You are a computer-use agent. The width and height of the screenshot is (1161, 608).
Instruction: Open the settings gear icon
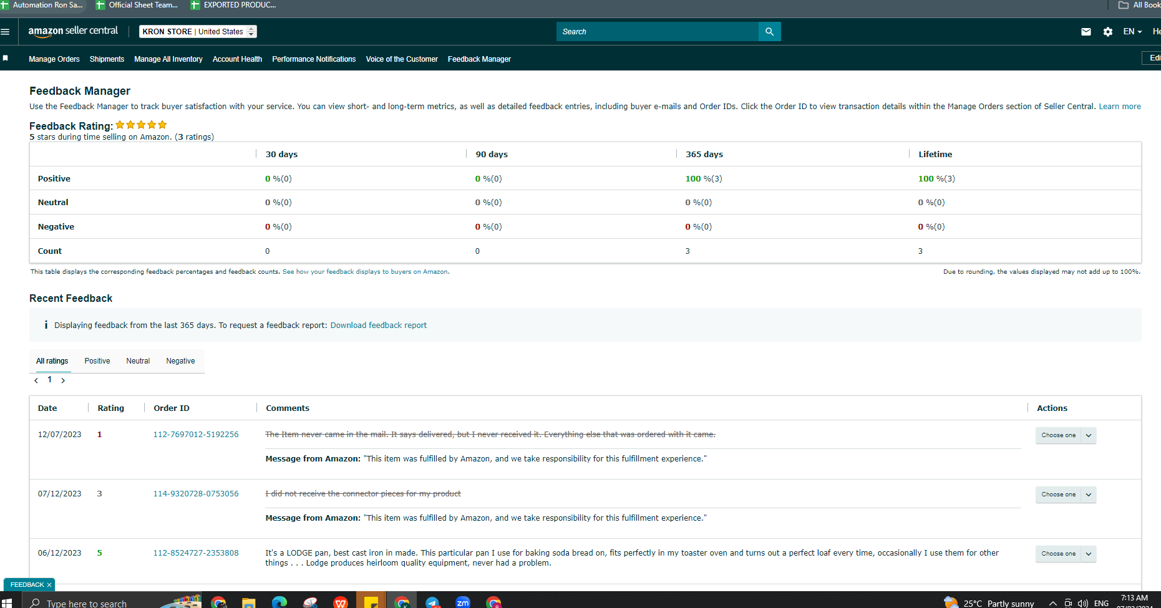(1108, 32)
